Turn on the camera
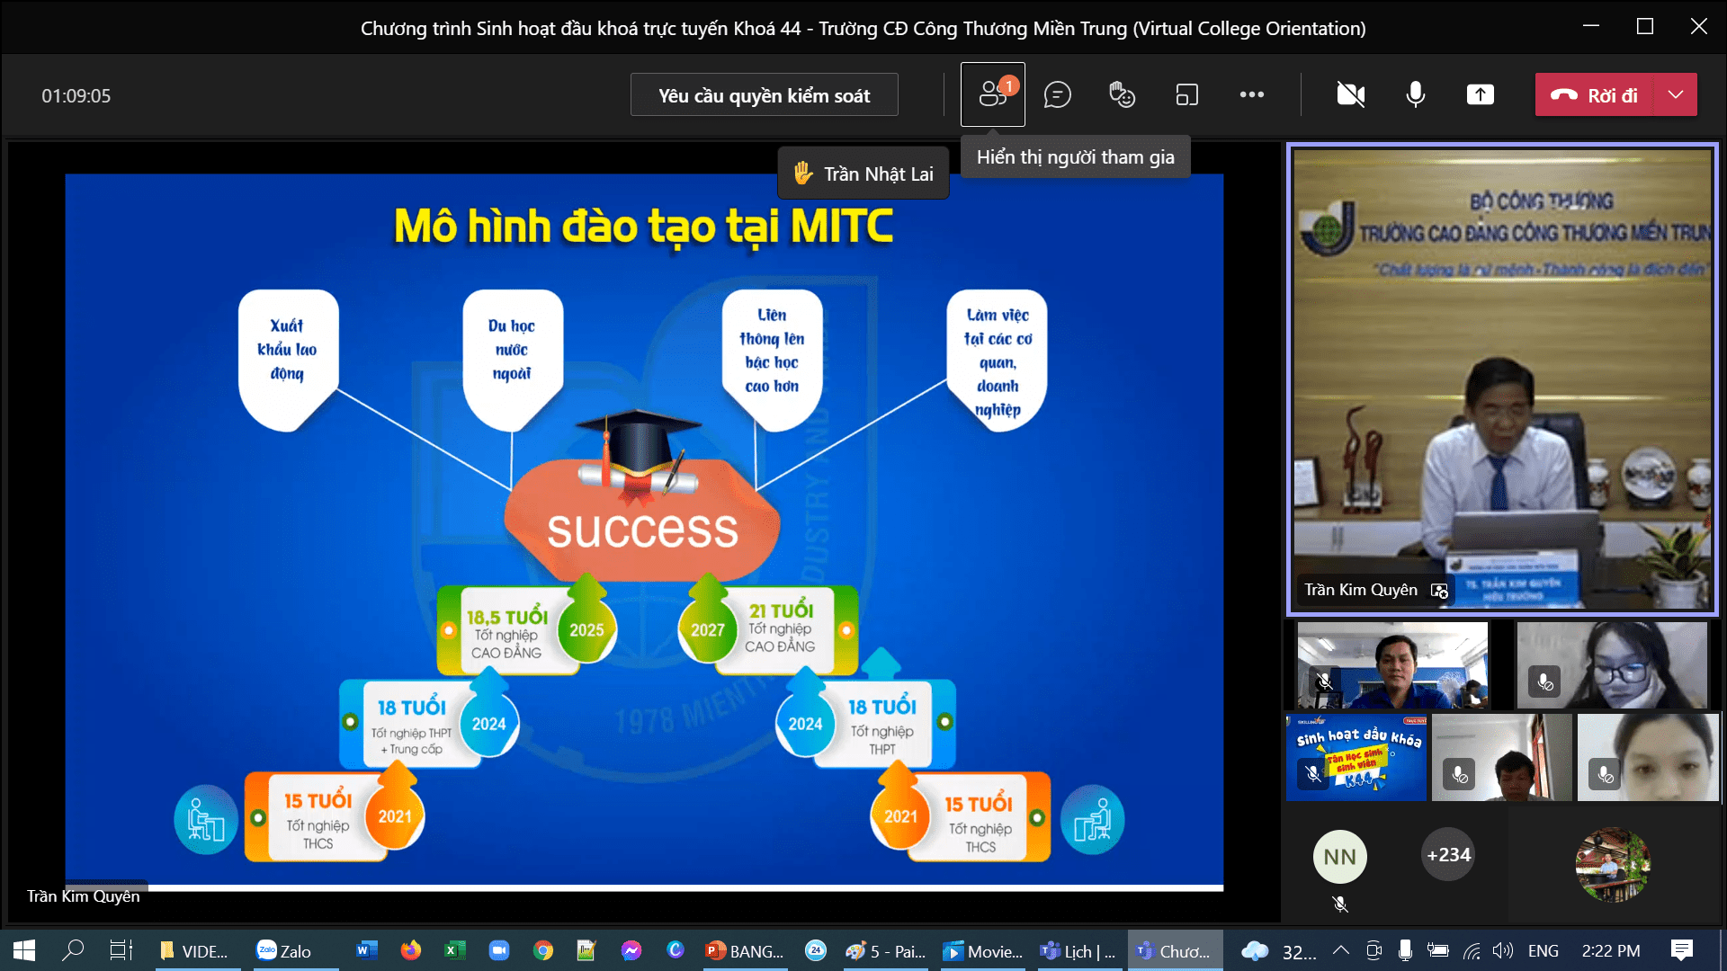Screen dimensions: 1727x971 click(1350, 94)
